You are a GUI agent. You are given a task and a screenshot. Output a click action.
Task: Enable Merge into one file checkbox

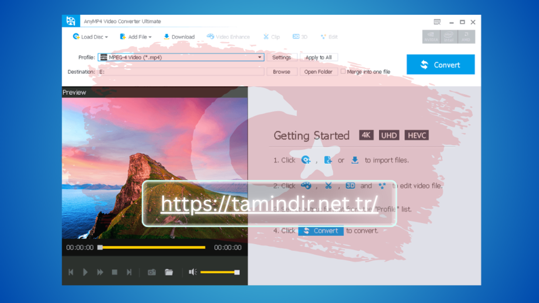pyautogui.click(x=343, y=72)
